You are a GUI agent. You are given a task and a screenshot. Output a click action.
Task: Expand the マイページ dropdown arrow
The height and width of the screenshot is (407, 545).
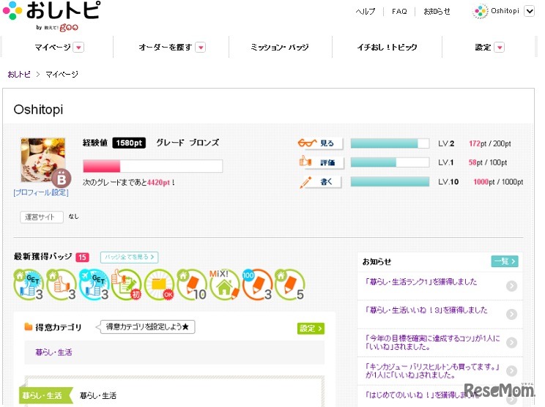[x=78, y=48]
